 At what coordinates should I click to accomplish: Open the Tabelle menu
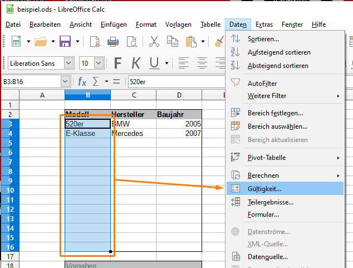coord(210,25)
